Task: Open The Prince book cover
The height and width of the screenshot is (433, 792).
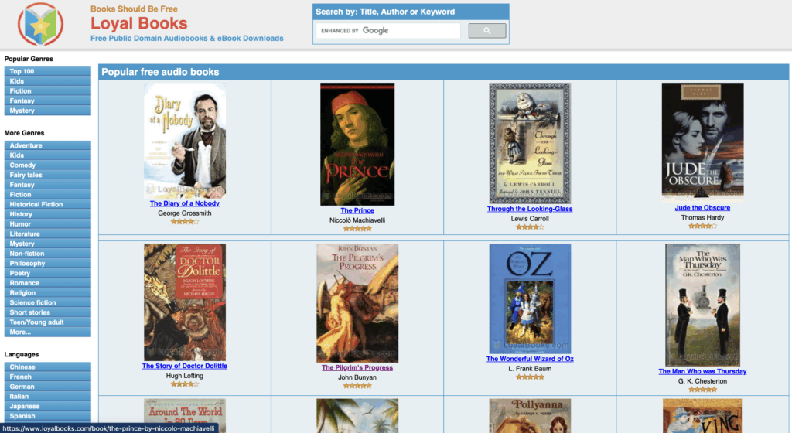Action: click(x=357, y=144)
